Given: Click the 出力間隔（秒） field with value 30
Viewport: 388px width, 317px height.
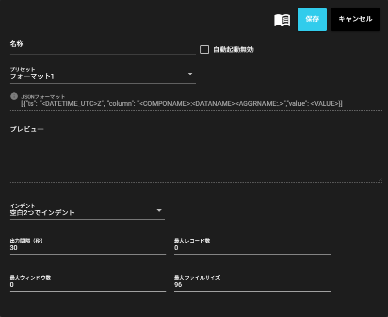Looking at the screenshot, I should [x=88, y=248].
